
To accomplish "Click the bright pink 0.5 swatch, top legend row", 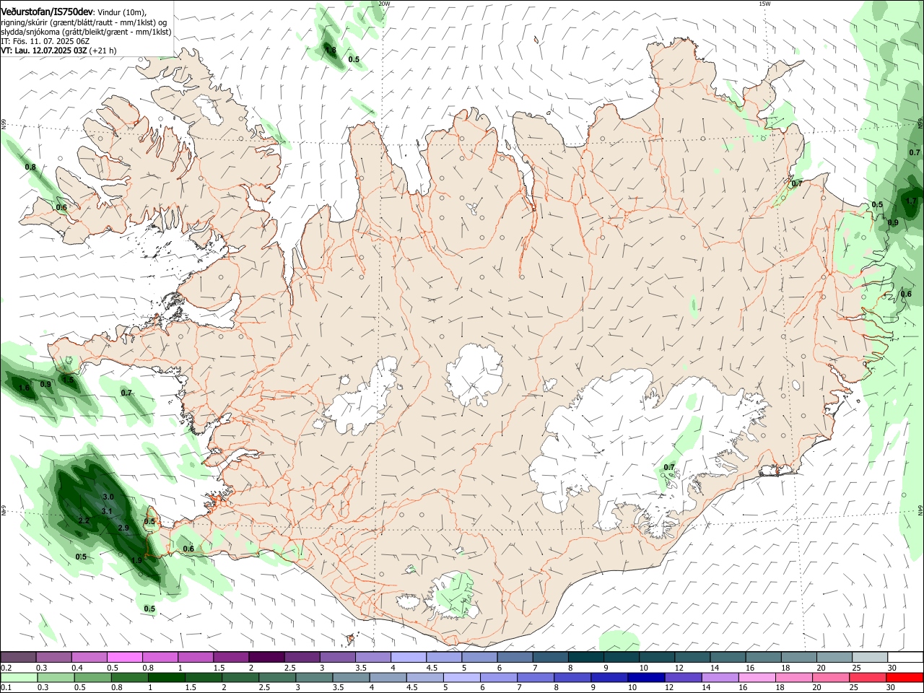I will 124,658.
